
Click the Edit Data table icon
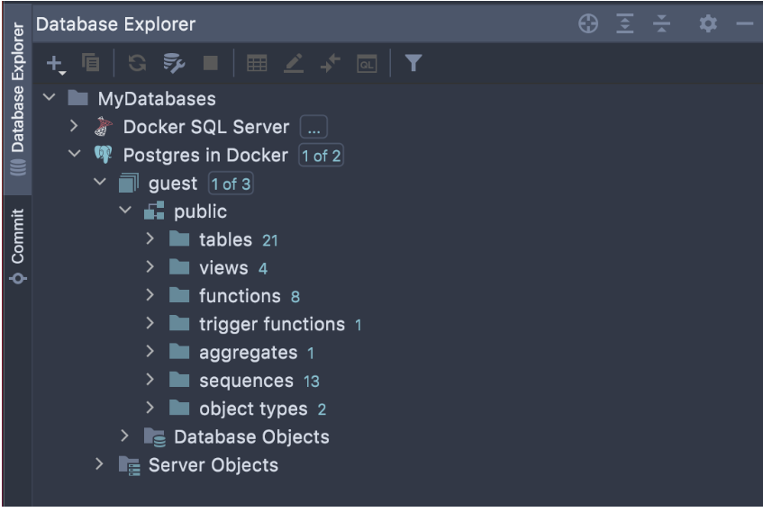[257, 63]
